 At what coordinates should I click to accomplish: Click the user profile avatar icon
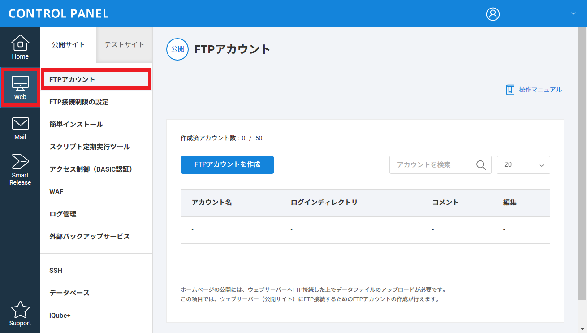point(492,14)
